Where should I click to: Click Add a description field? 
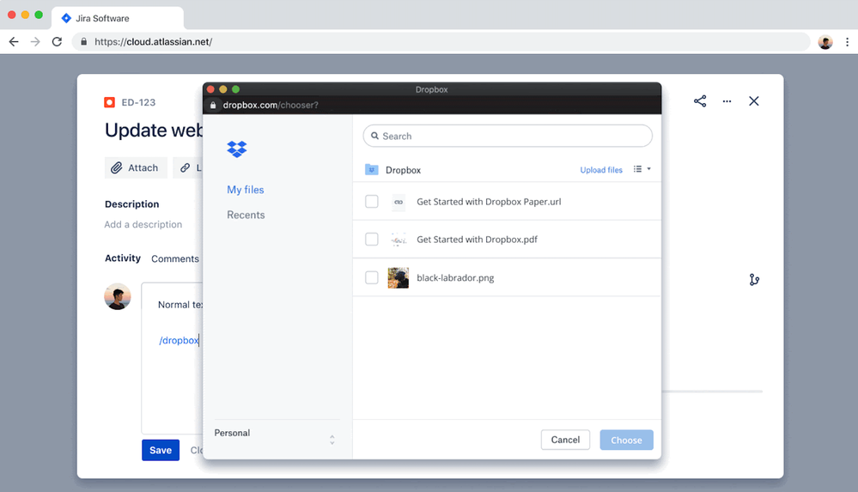(x=143, y=224)
